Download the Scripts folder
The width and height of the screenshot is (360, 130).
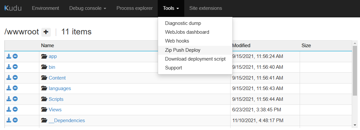(x=9, y=99)
